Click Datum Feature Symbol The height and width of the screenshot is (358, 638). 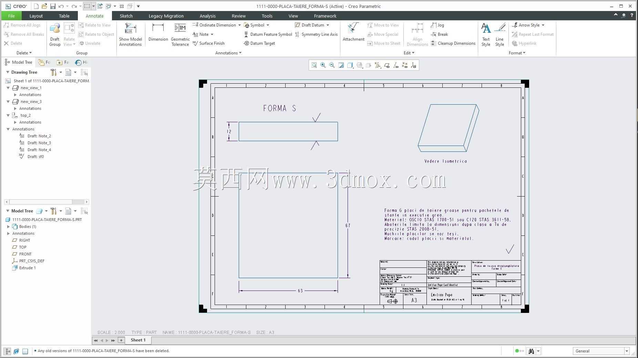coord(268,34)
